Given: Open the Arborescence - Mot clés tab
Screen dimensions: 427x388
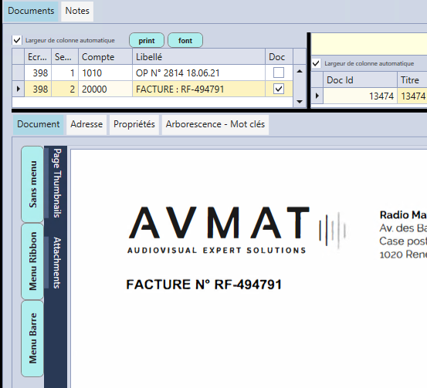Looking at the screenshot, I should (215, 124).
